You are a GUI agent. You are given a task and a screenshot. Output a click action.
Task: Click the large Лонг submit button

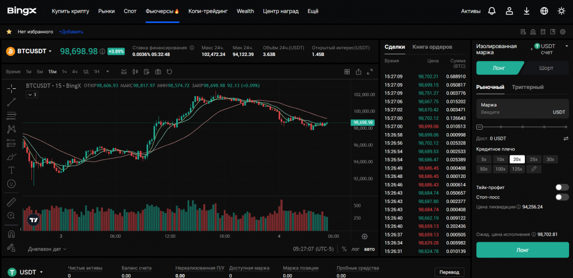(522, 250)
